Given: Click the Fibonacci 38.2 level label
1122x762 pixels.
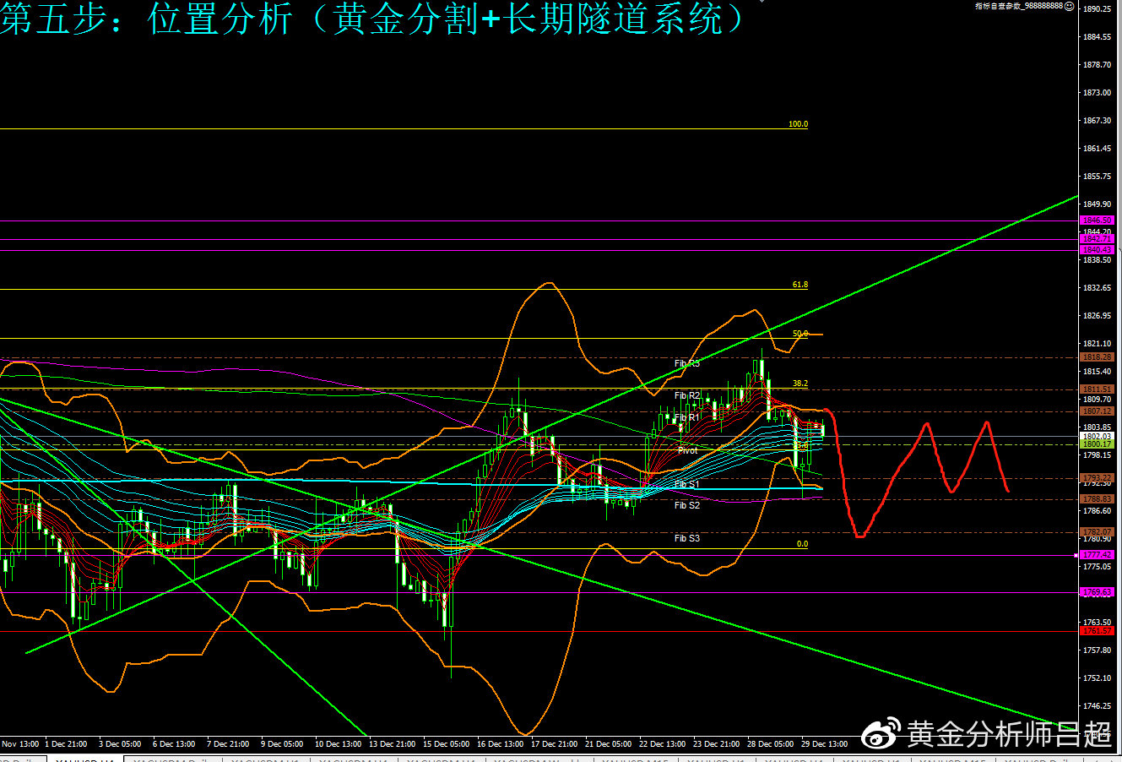Looking at the screenshot, I should [x=800, y=384].
